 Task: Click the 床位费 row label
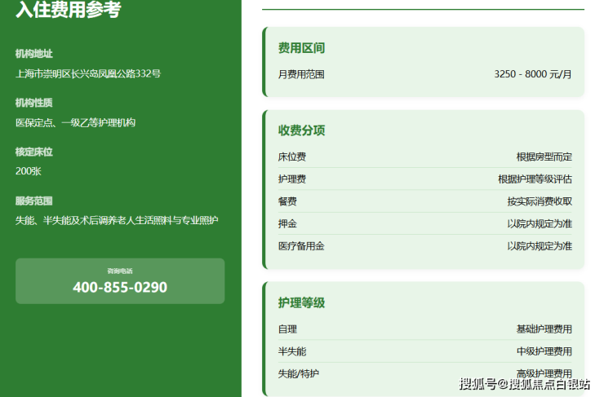[292, 157]
